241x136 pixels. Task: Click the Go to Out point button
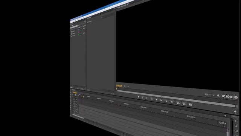tap(172, 102)
